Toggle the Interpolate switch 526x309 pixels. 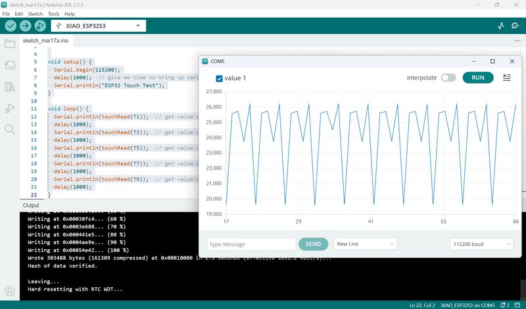tap(448, 78)
